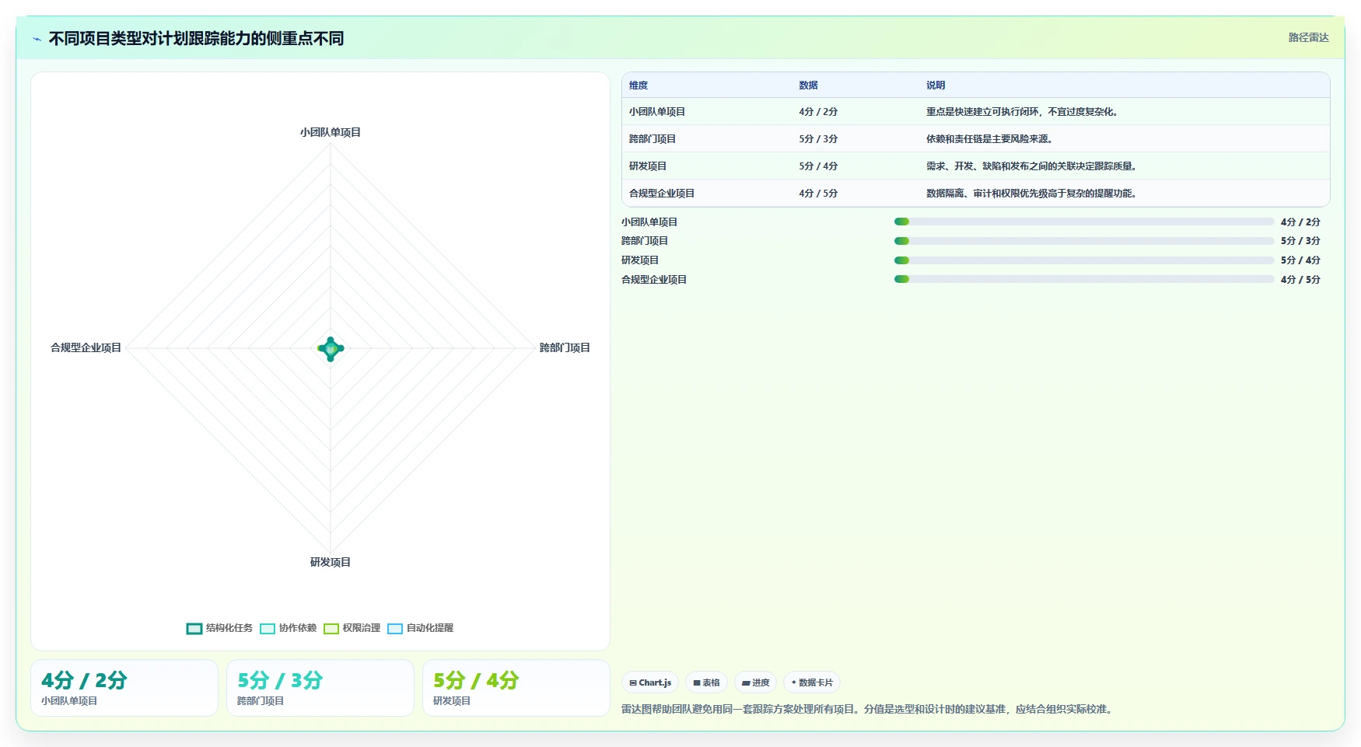Select the 5分 / 4分 研发项目 data card

(516, 688)
